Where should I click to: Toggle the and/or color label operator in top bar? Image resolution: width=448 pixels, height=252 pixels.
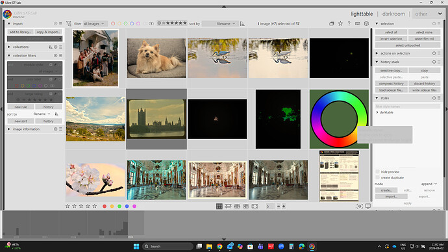(151, 23)
